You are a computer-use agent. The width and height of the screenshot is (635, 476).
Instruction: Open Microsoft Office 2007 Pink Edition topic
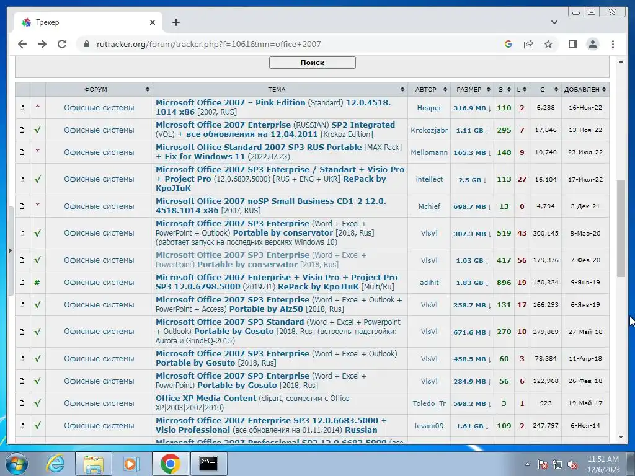[273, 107]
